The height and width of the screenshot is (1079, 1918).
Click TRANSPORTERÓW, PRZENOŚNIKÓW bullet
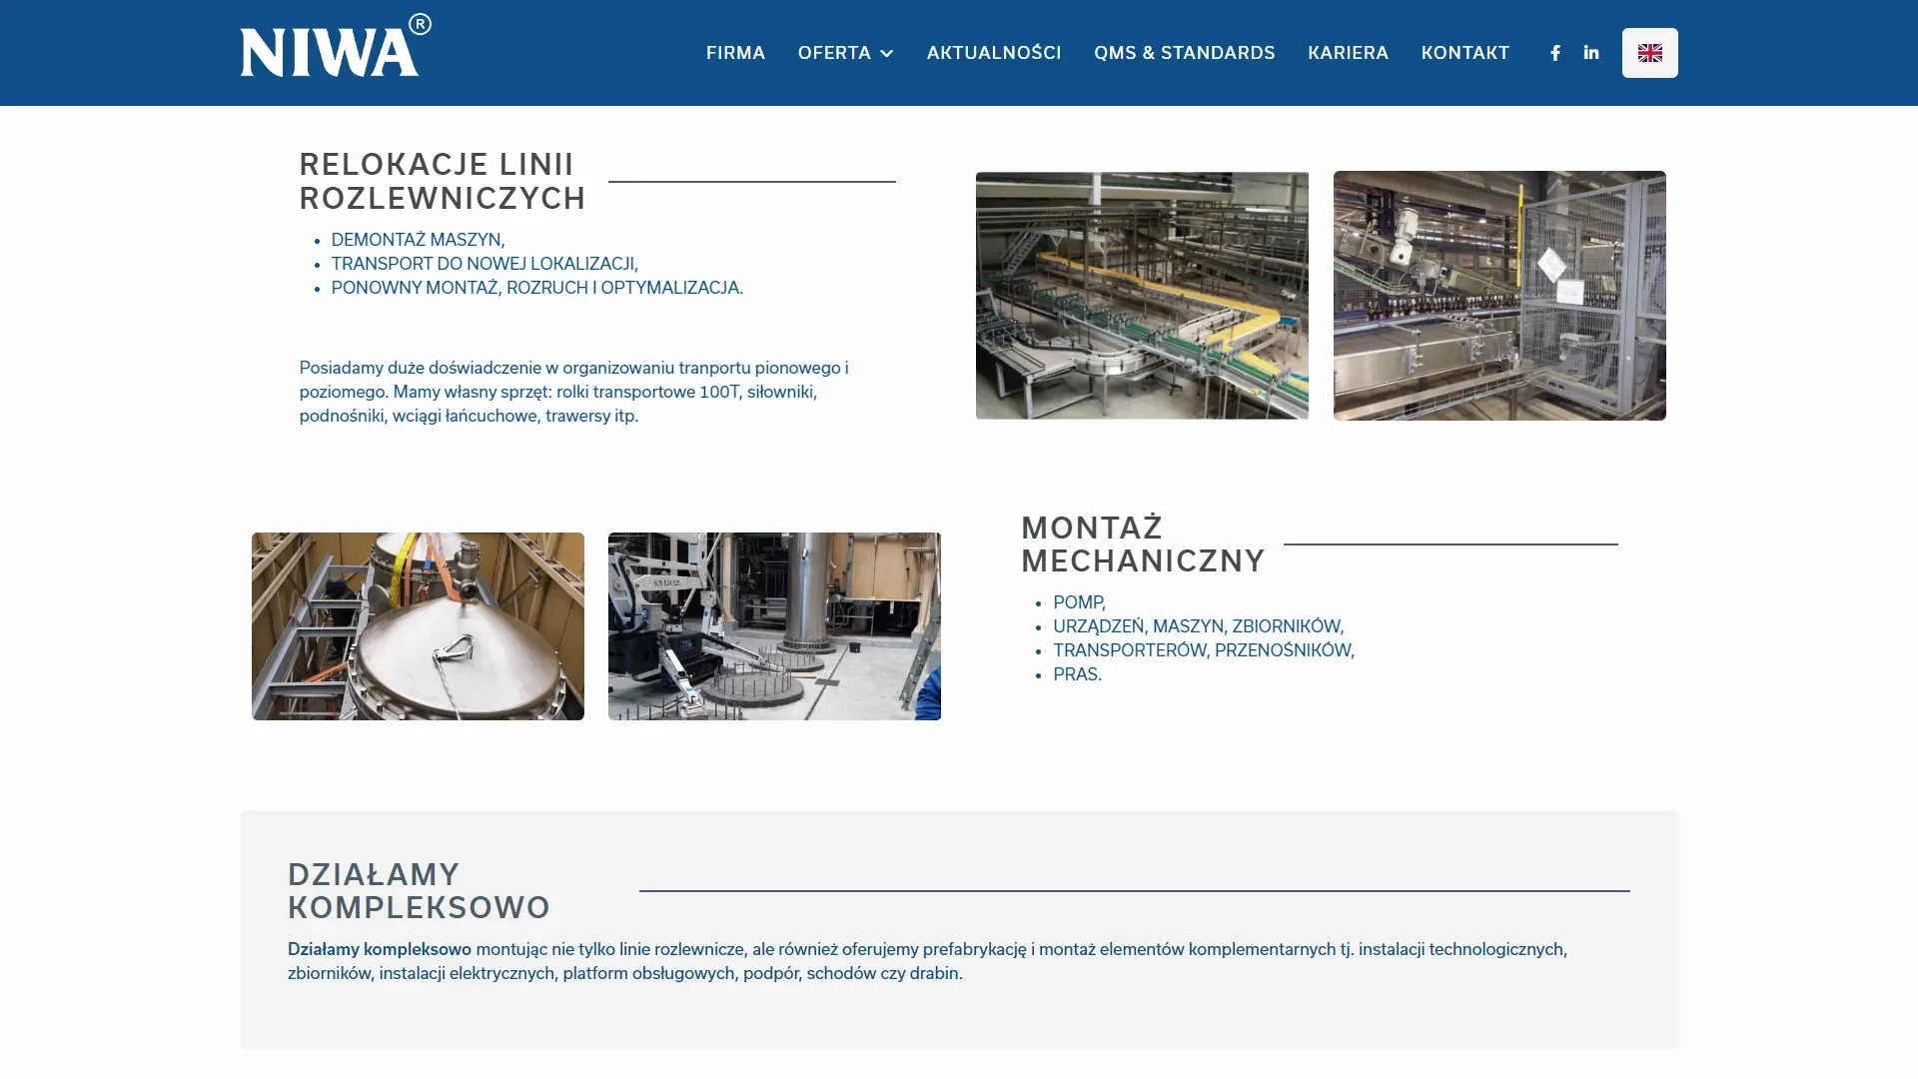point(1204,650)
